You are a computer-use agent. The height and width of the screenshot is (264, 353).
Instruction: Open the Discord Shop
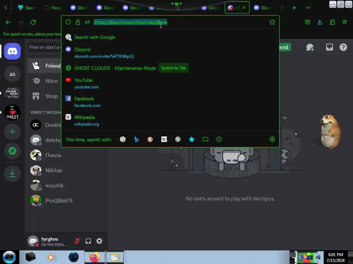pos(44,96)
